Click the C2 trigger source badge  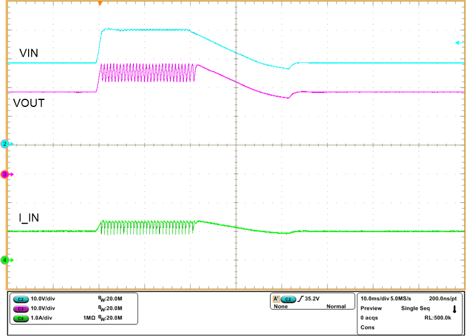(x=288, y=299)
